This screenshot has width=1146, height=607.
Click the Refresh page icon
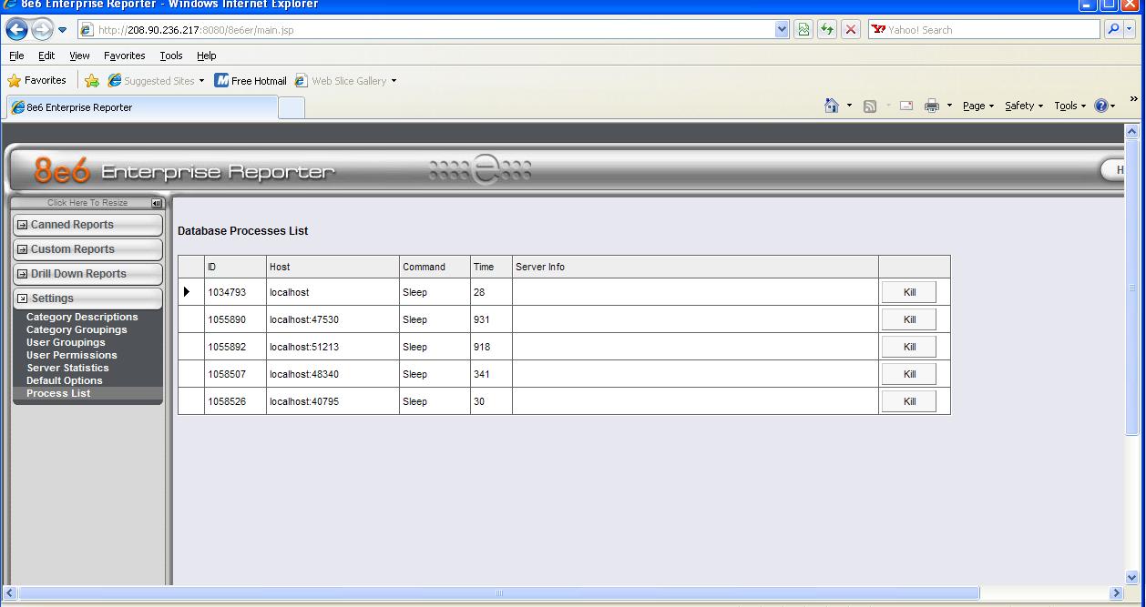pyautogui.click(x=827, y=30)
